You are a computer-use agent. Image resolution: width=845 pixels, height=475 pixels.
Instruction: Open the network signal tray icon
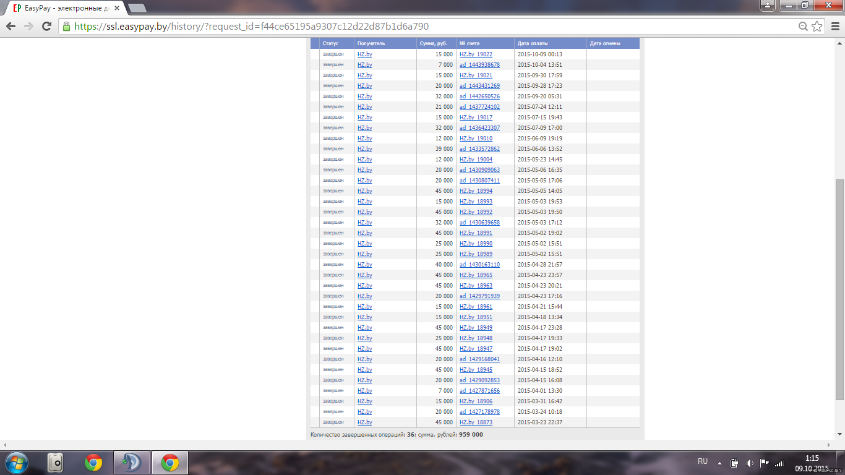[x=779, y=463]
